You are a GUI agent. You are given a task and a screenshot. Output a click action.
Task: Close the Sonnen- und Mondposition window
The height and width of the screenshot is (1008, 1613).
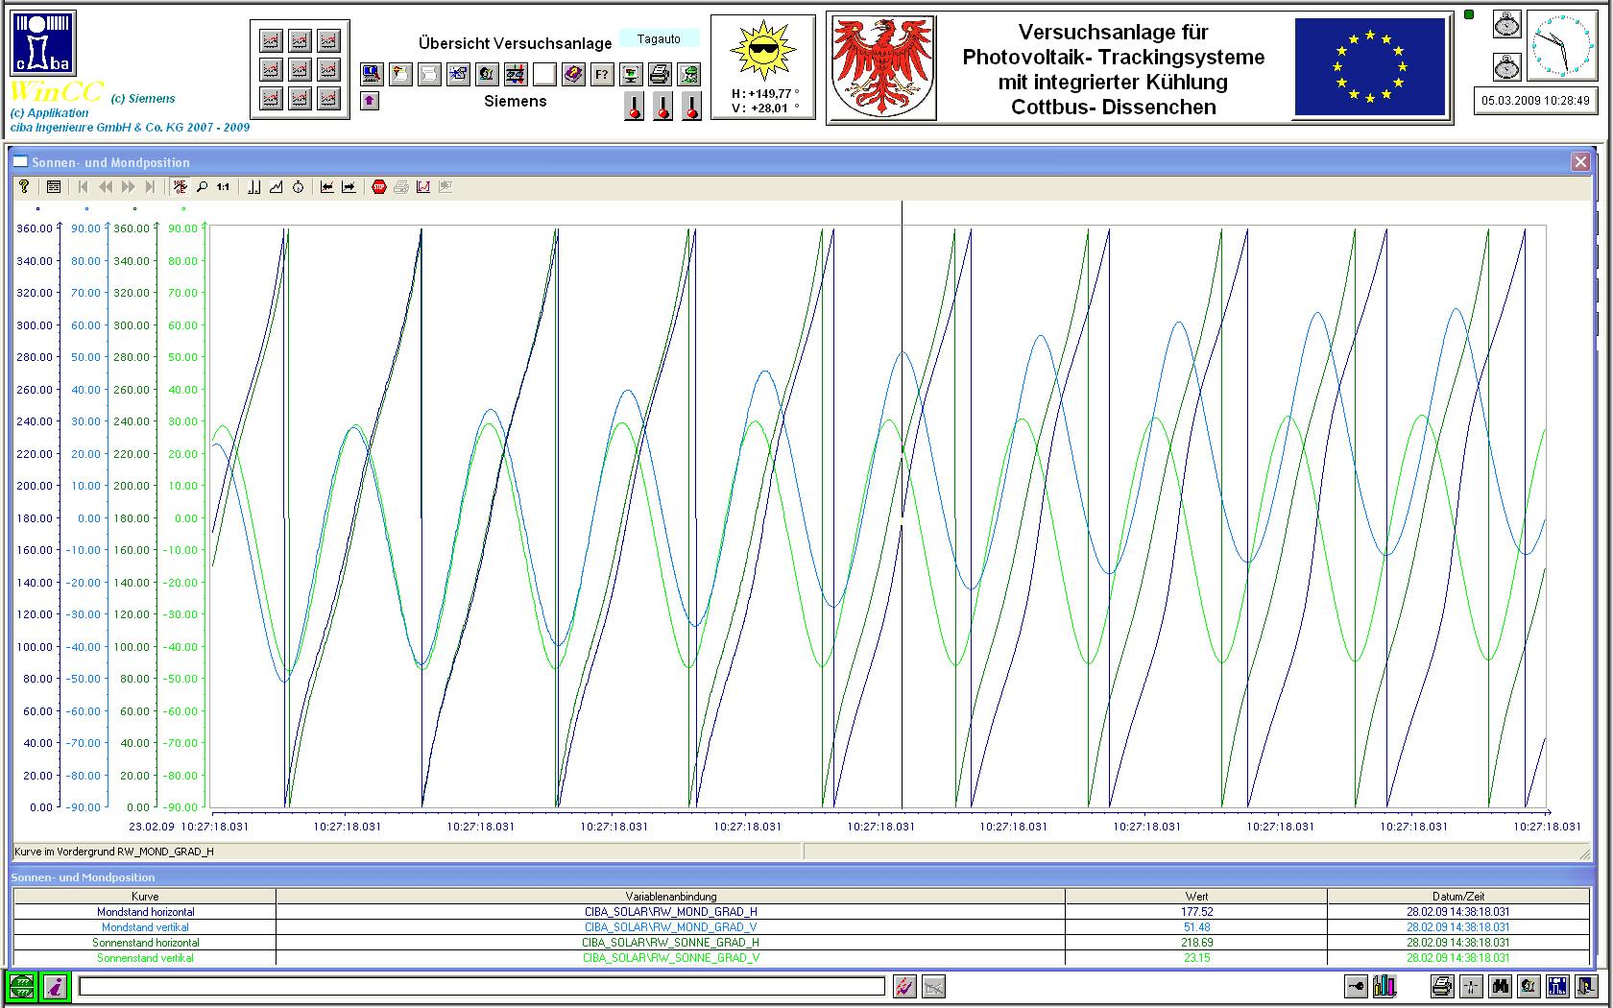tap(1580, 162)
